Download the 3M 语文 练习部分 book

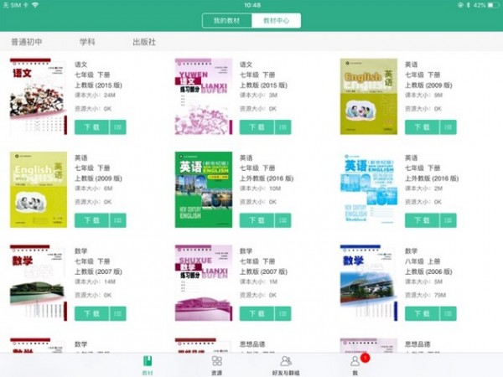pyautogui.click(x=256, y=127)
